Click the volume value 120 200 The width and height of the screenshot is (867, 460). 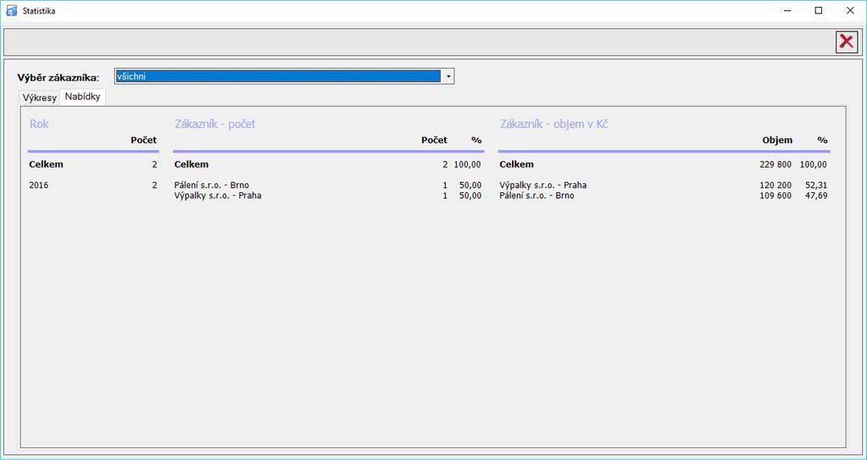point(775,186)
